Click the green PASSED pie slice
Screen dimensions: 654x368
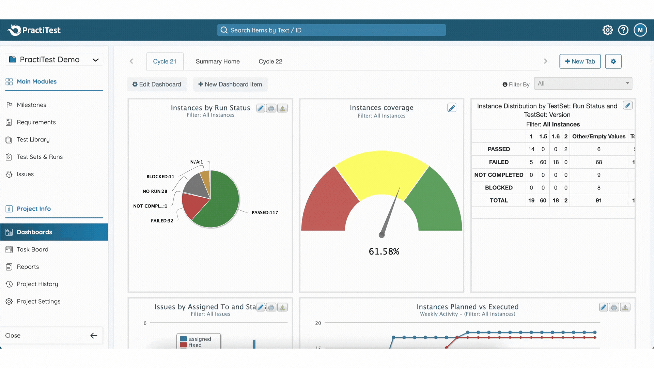coord(221,204)
